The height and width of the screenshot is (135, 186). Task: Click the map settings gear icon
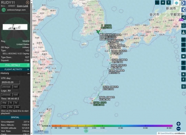point(184,25)
